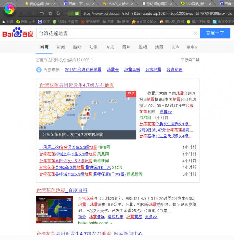Viewport: 234px width, 240px height.
Task: Open link 台湾高雄发生里氏规模6.4级
Action: pos(165,136)
